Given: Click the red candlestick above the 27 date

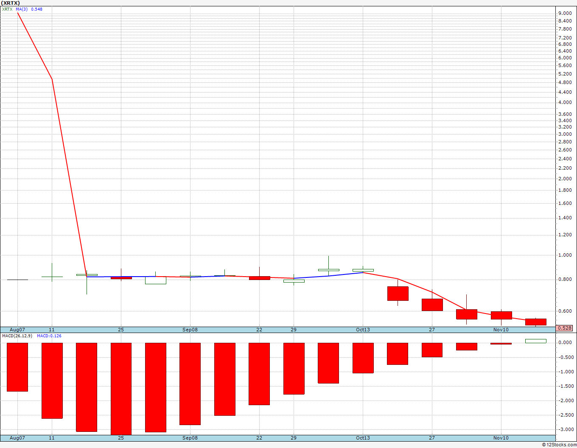Looking at the screenshot, I should [432, 305].
